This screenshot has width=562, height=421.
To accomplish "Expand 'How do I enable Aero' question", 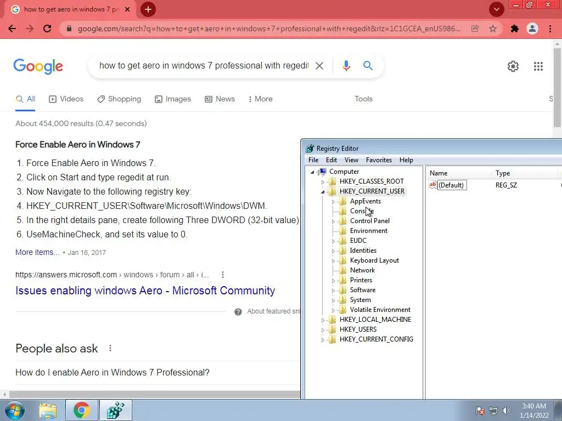I will 113,373.
